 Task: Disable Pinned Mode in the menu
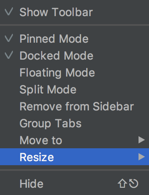74,39
